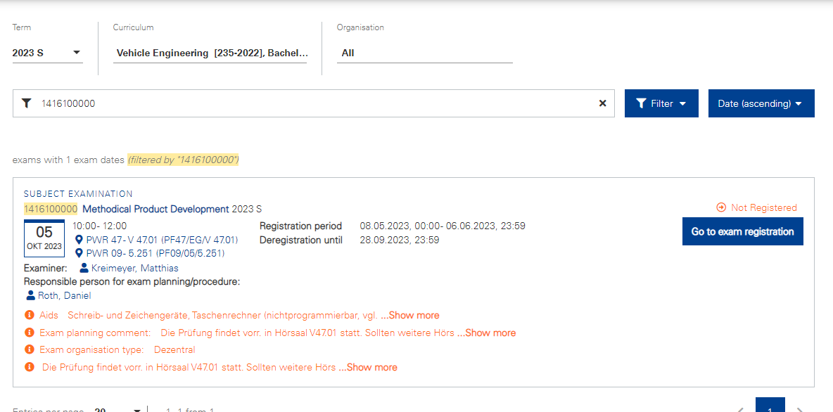Open the Curriculum Vehicle Engineering selector
The width and height of the screenshot is (833, 412).
pyautogui.click(x=210, y=53)
